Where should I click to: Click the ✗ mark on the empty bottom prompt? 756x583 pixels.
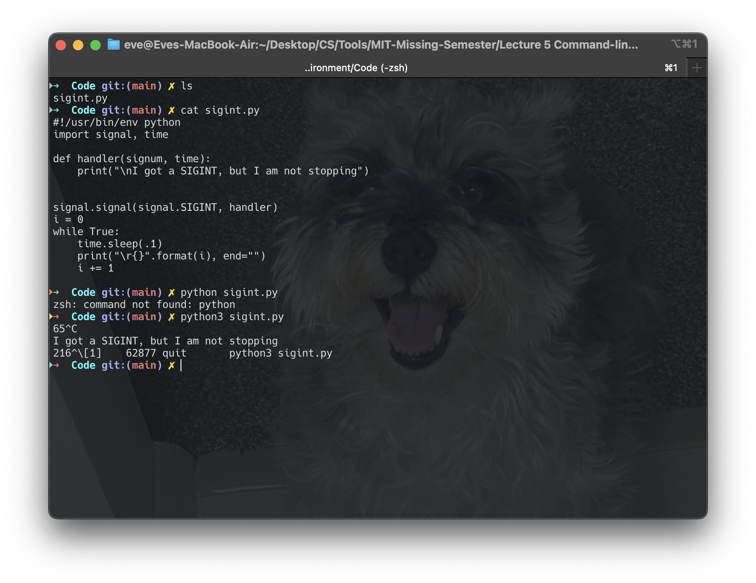click(x=171, y=365)
